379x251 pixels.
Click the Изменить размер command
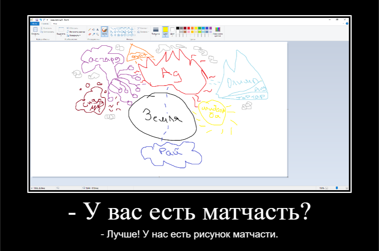click(x=76, y=32)
